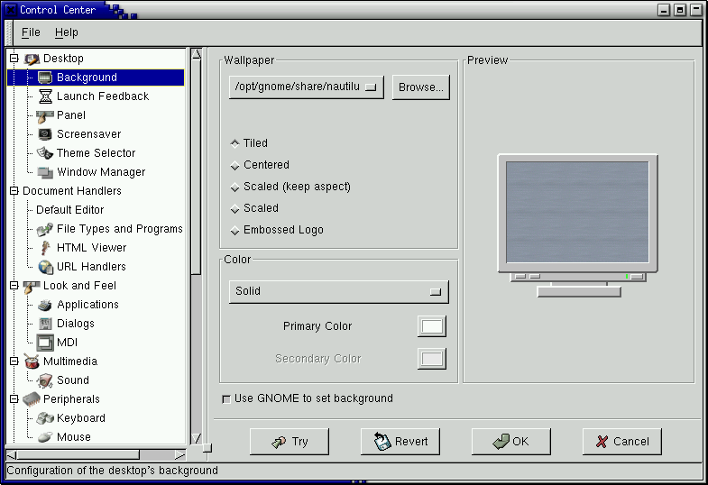The width and height of the screenshot is (708, 485).
Task: Enable Use GNOME to set background
Action: coord(225,398)
